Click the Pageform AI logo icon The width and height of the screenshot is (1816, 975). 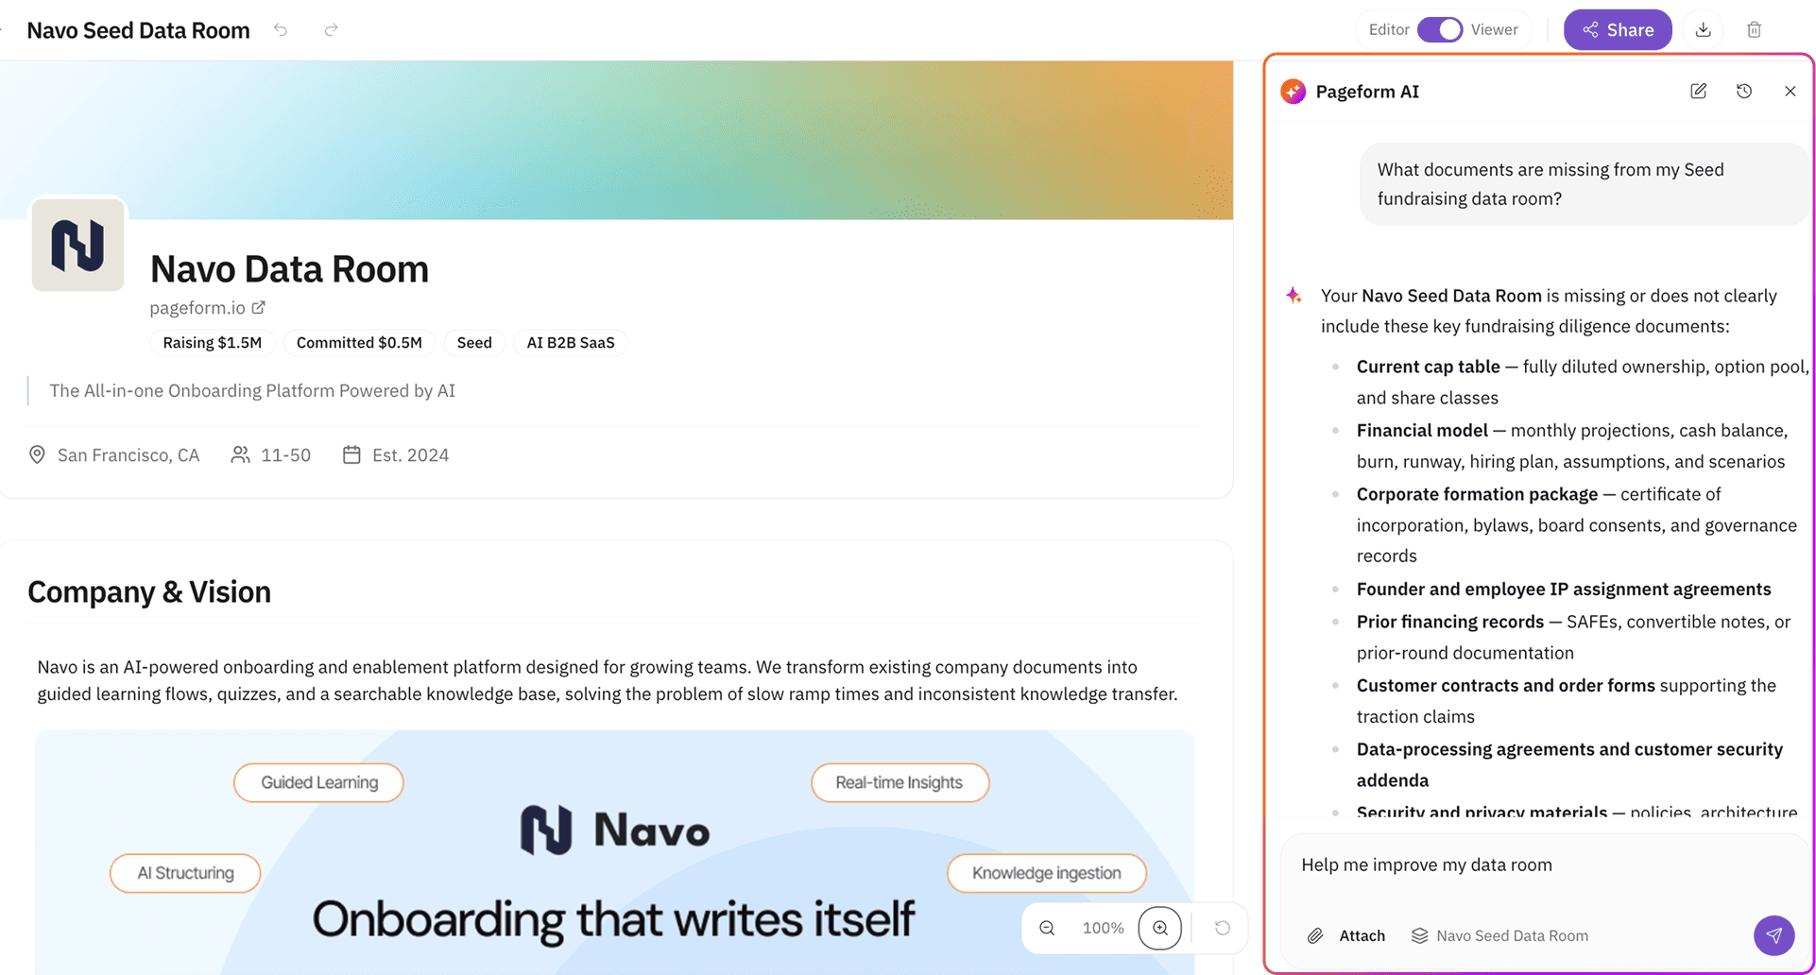pyautogui.click(x=1293, y=91)
